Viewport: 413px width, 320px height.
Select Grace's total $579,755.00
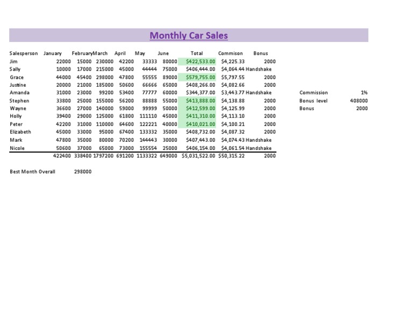(x=201, y=77)
